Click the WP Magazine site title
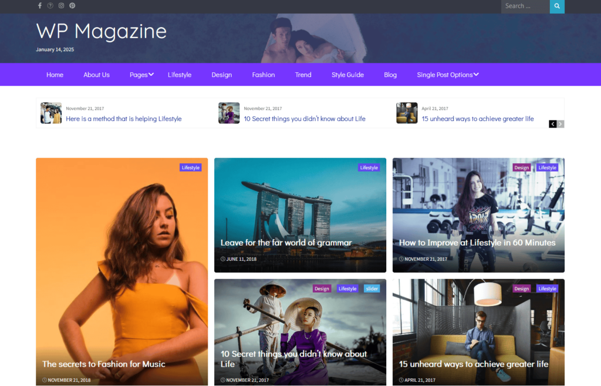Image resolution: width=601 pixels, height=386 pixels. click(x=101, y=31)
